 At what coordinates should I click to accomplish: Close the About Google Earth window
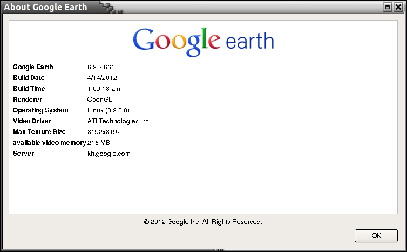tap(398, 7)
